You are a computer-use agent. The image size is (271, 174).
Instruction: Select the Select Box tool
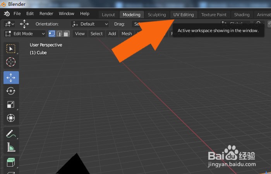[x=11, y=49]
